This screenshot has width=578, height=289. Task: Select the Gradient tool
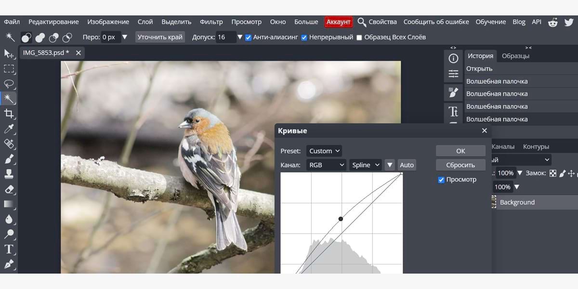(9, 204)
